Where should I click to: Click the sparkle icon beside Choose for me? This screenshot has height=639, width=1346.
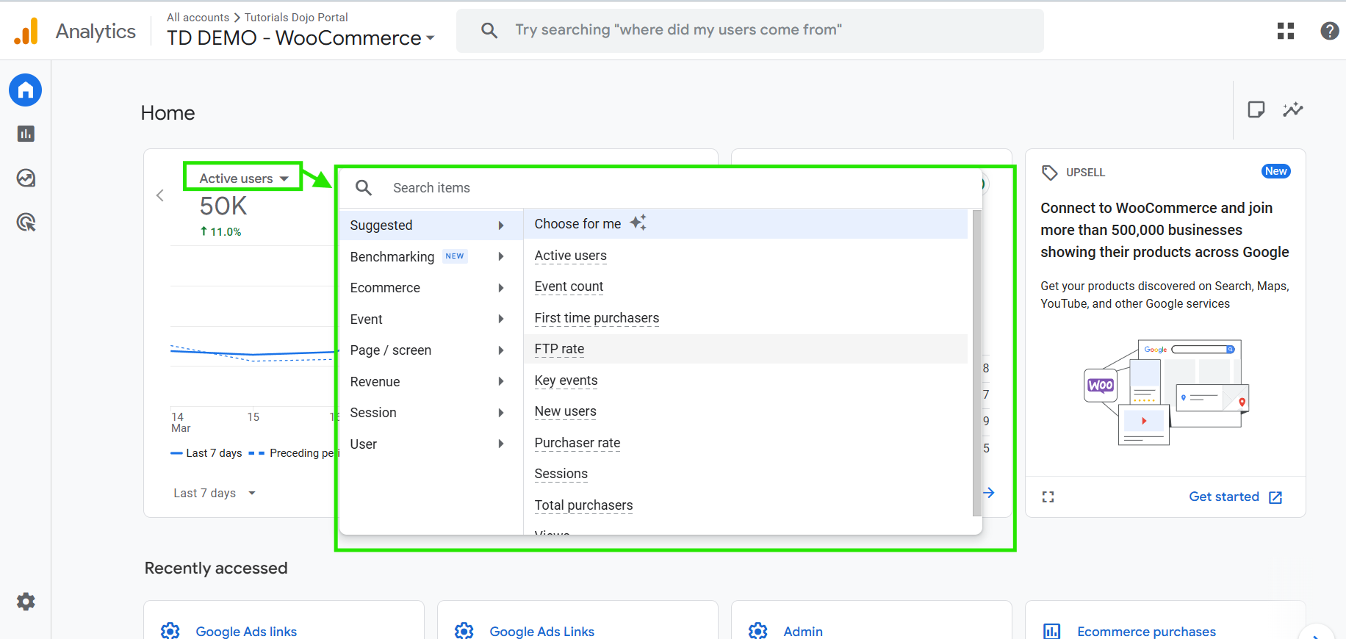[638, 223]
